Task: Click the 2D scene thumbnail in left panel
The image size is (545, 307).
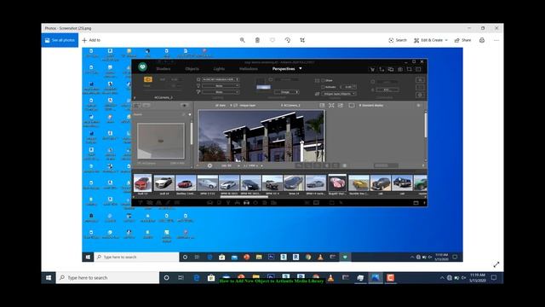Action: tap(161, 141)
